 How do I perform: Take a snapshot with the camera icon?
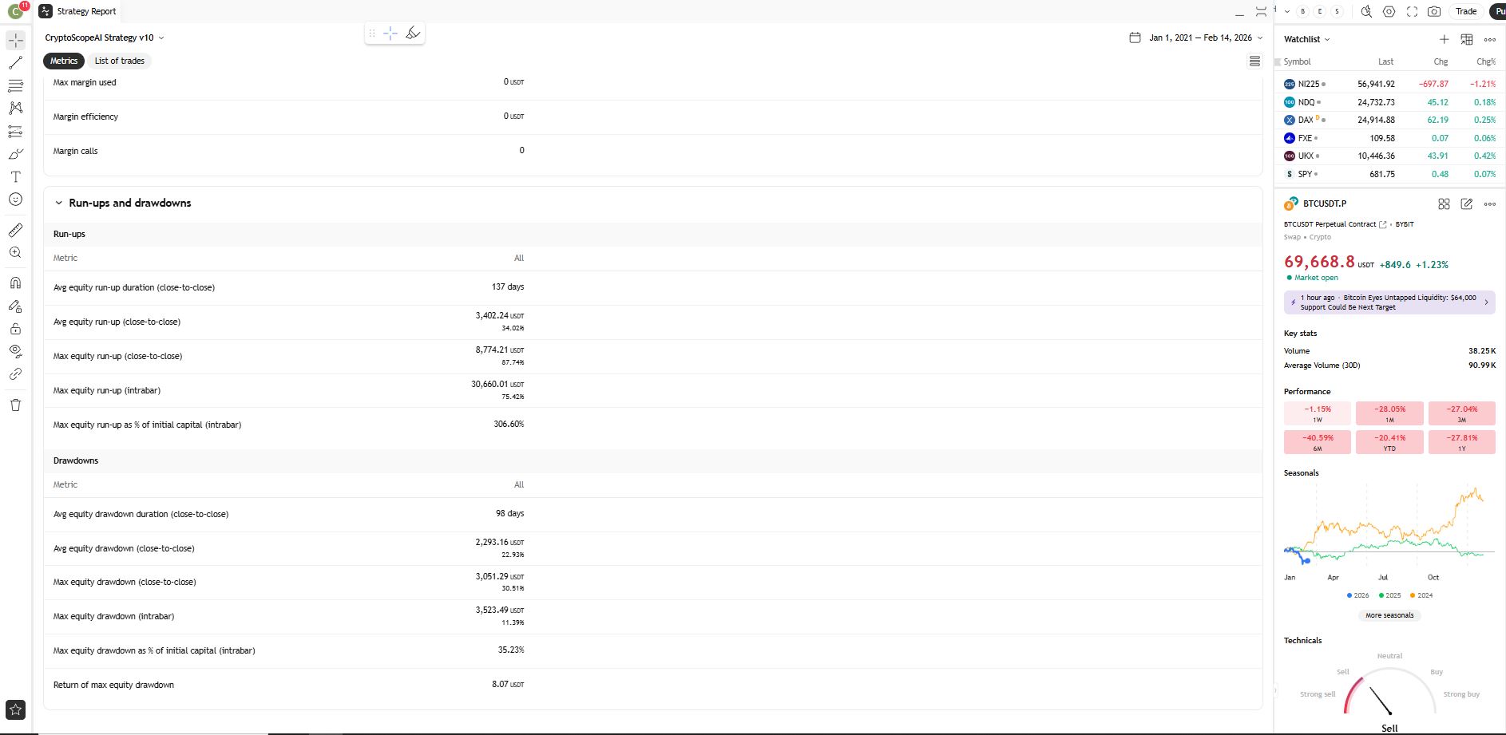pos(1434,11)
